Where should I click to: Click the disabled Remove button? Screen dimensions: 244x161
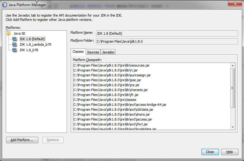point(53,140)
